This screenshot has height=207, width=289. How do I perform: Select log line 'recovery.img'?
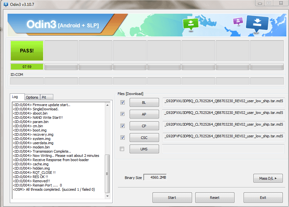[x=33, y=134]
